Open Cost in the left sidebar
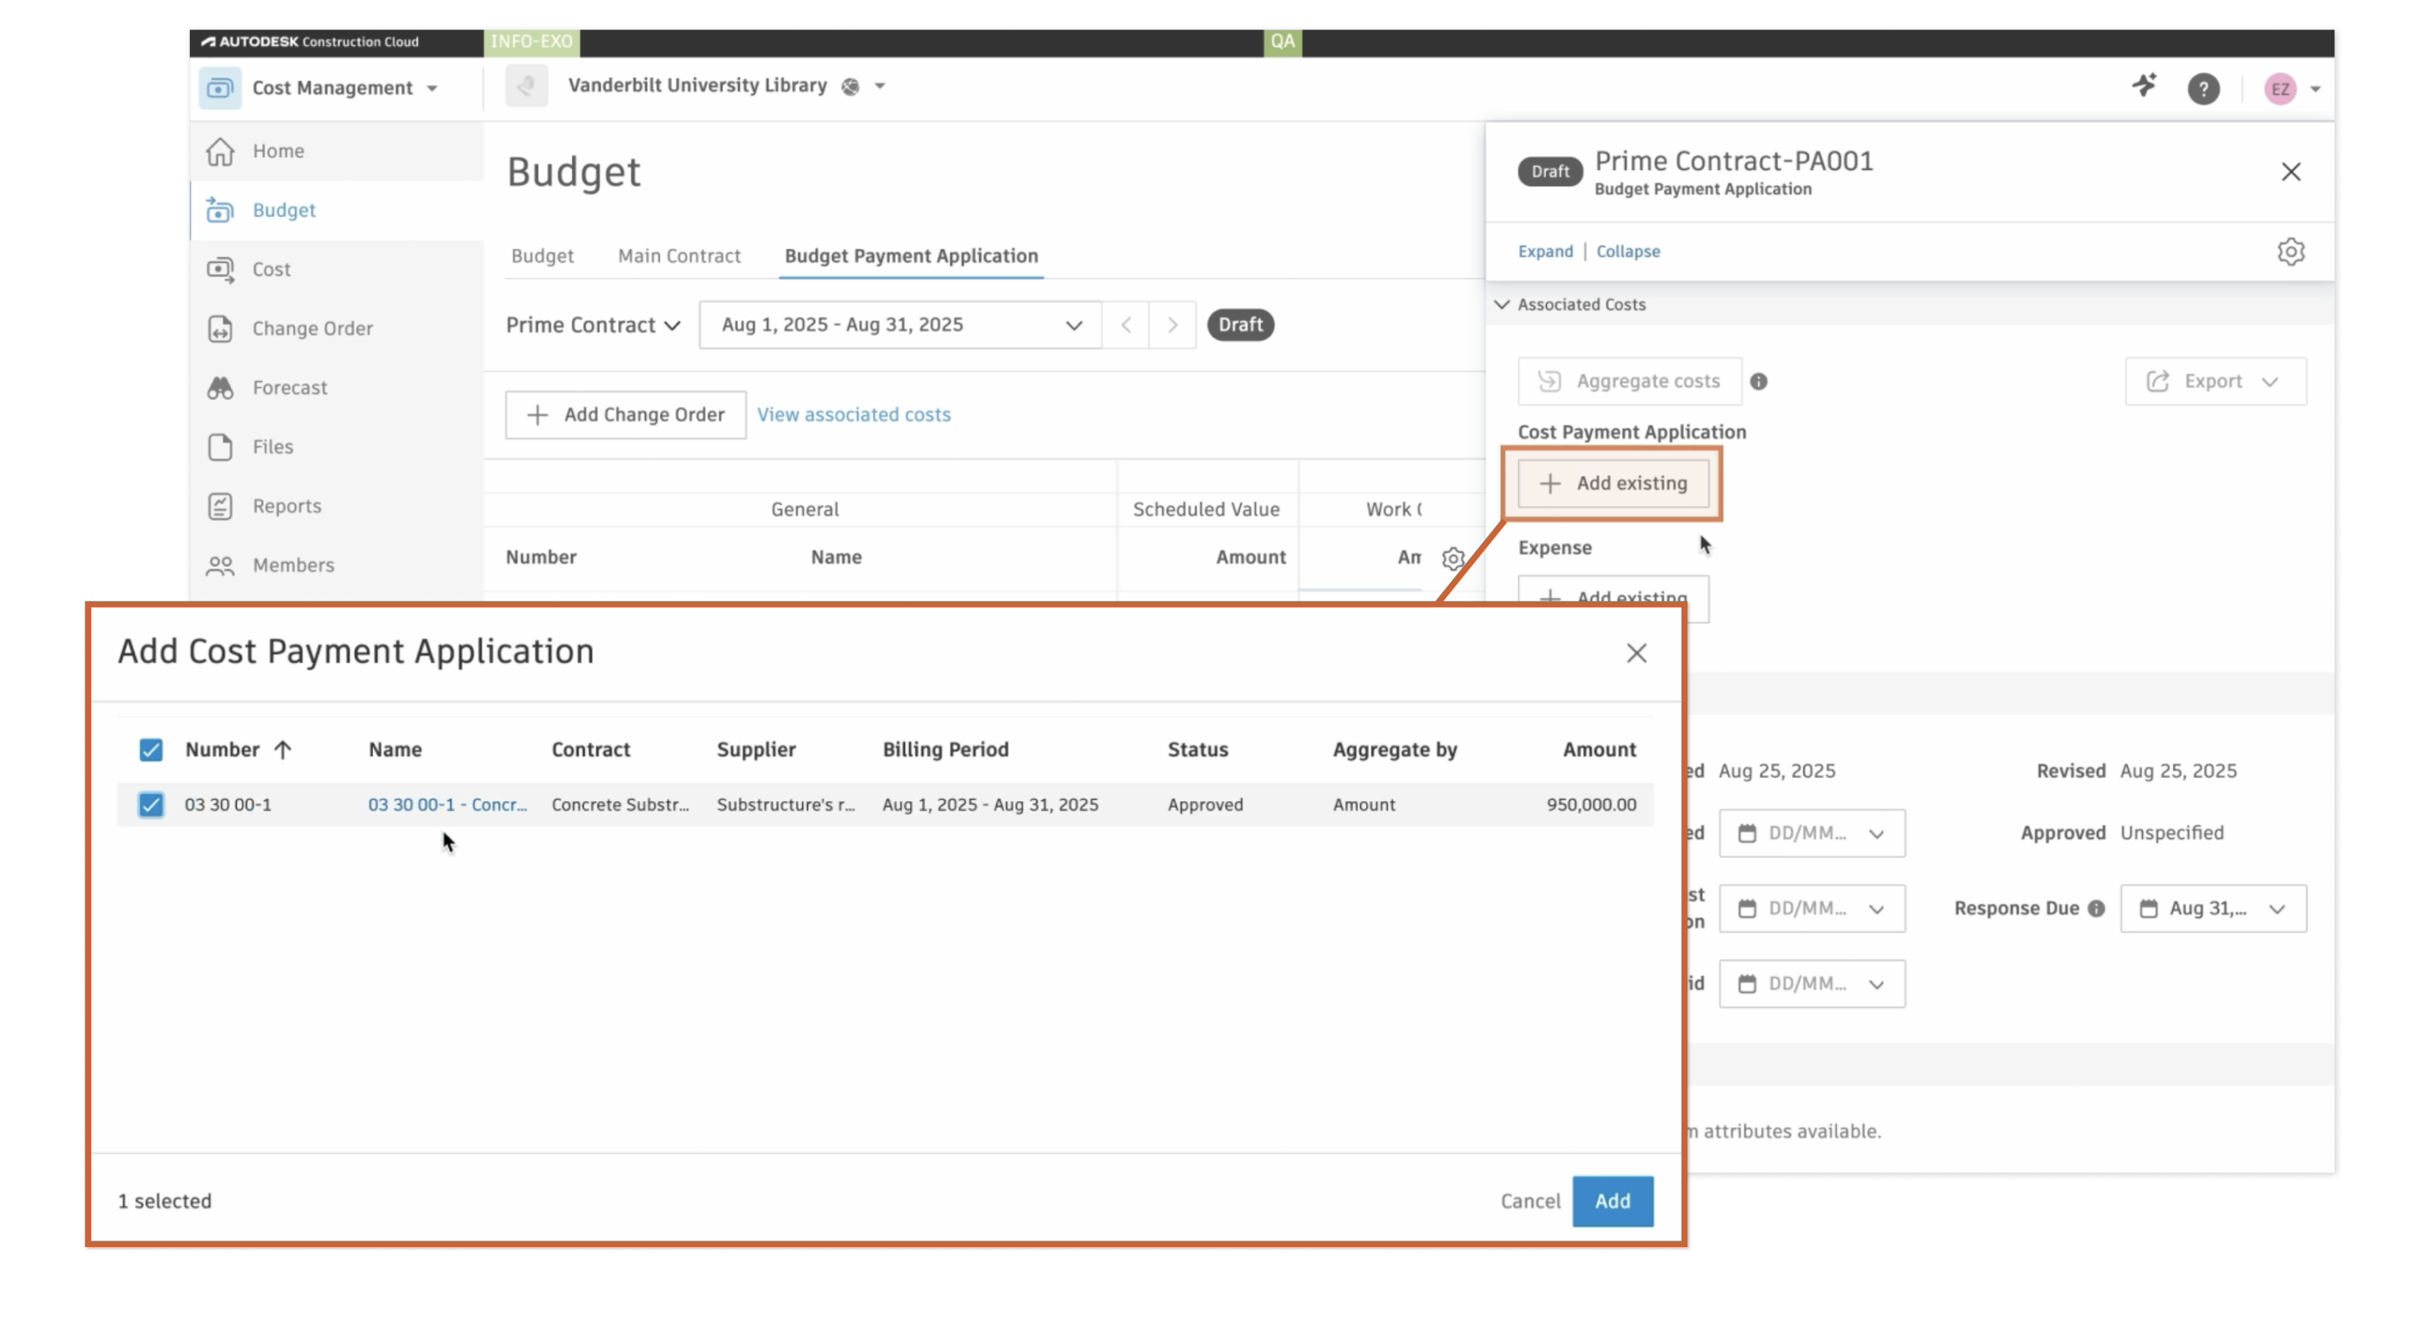Image resolution: width=2428 pixels, height=1321 pixels. point(271,269)
